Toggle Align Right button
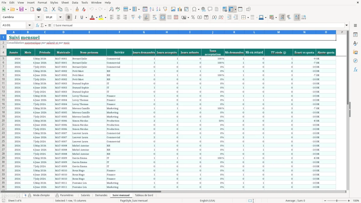Screen dimensions: 361x203 (125, 17)
